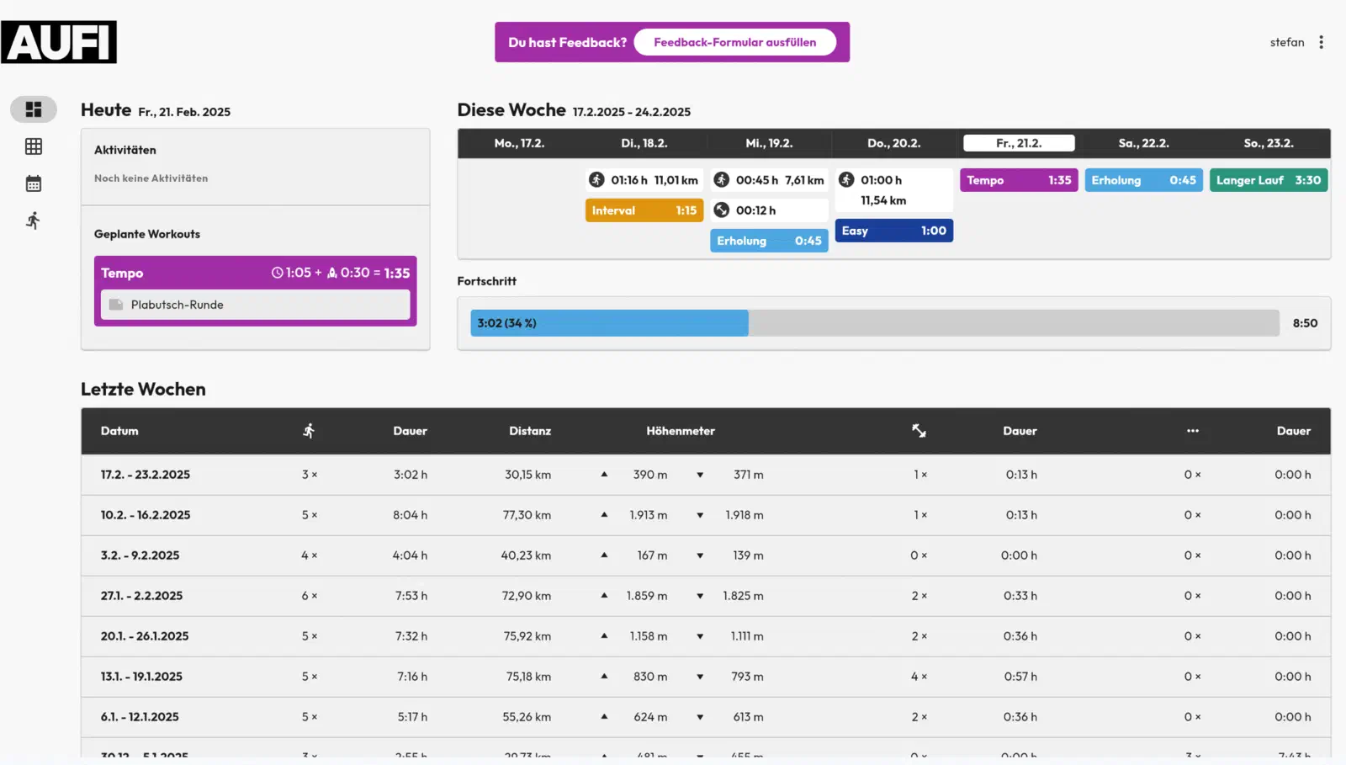Screen dimensions: 1346x765
Task: Open the 10.2. - 16.2.2025 week row
Action: tap(706, 515)
